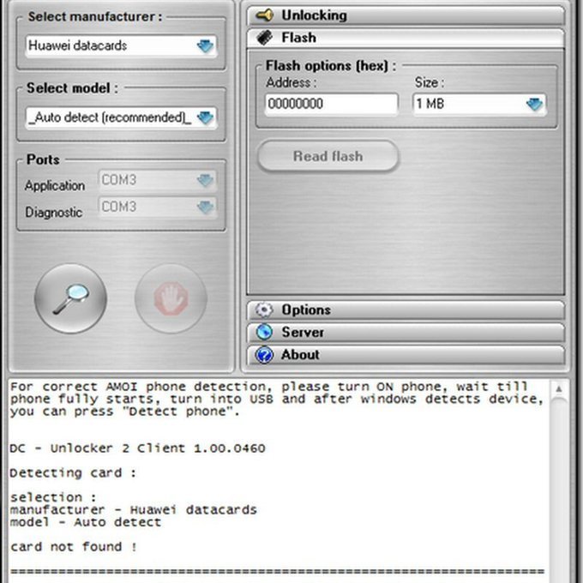
Task: Open the Diagnostic port dropdown
Action: pyautogui.click(x=204, y=207)
